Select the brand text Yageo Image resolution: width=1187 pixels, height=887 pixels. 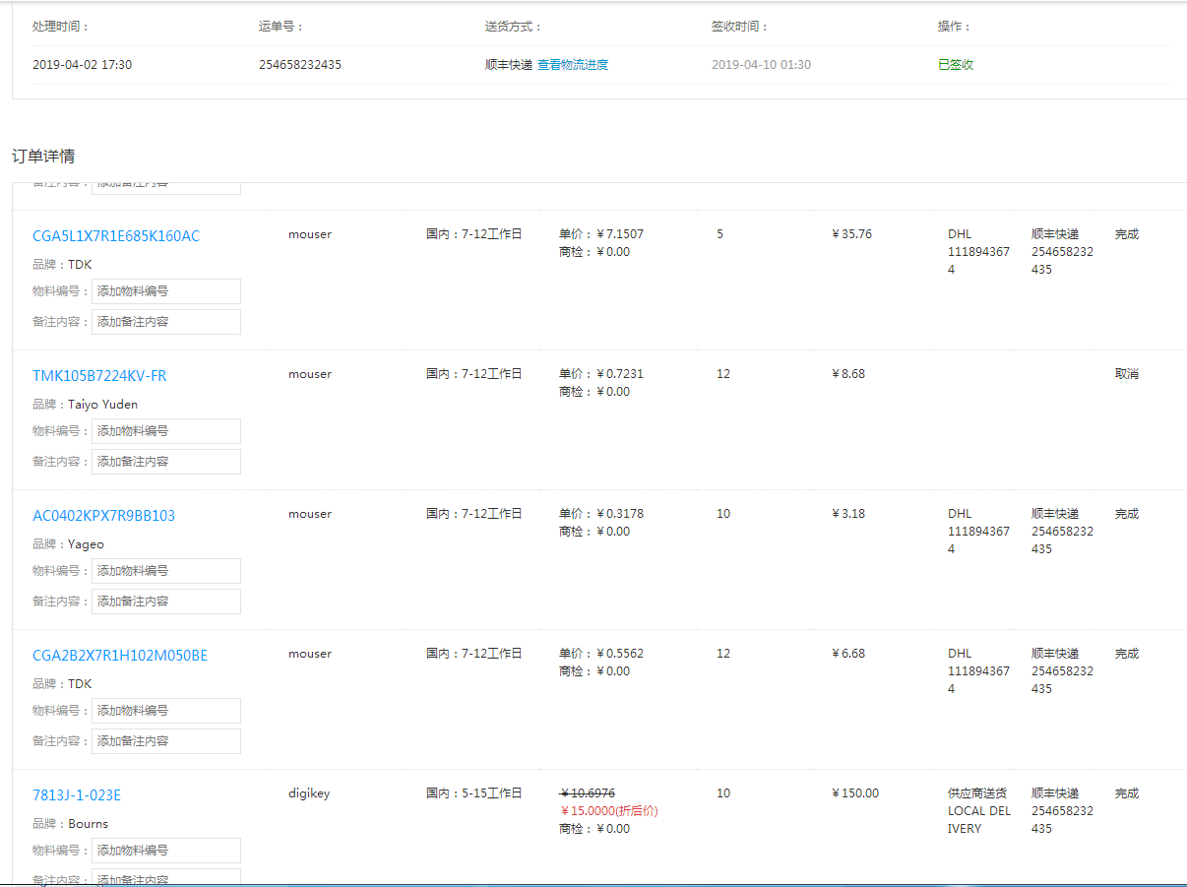86,544
